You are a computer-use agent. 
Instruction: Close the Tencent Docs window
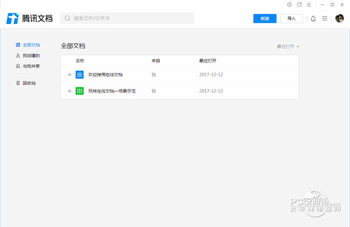click(342, 4)
